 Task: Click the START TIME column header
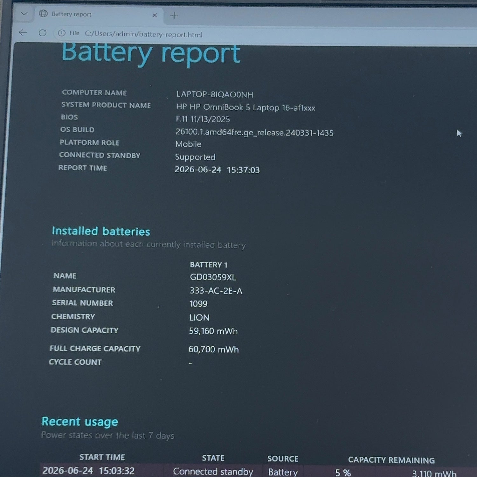(102, 457)
